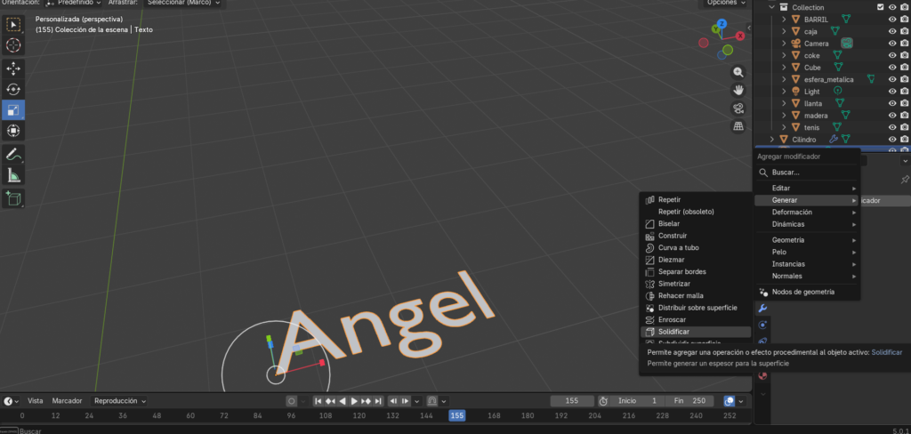
Task: Click the Fin end frame field
Action: click(x=689, y=401)
